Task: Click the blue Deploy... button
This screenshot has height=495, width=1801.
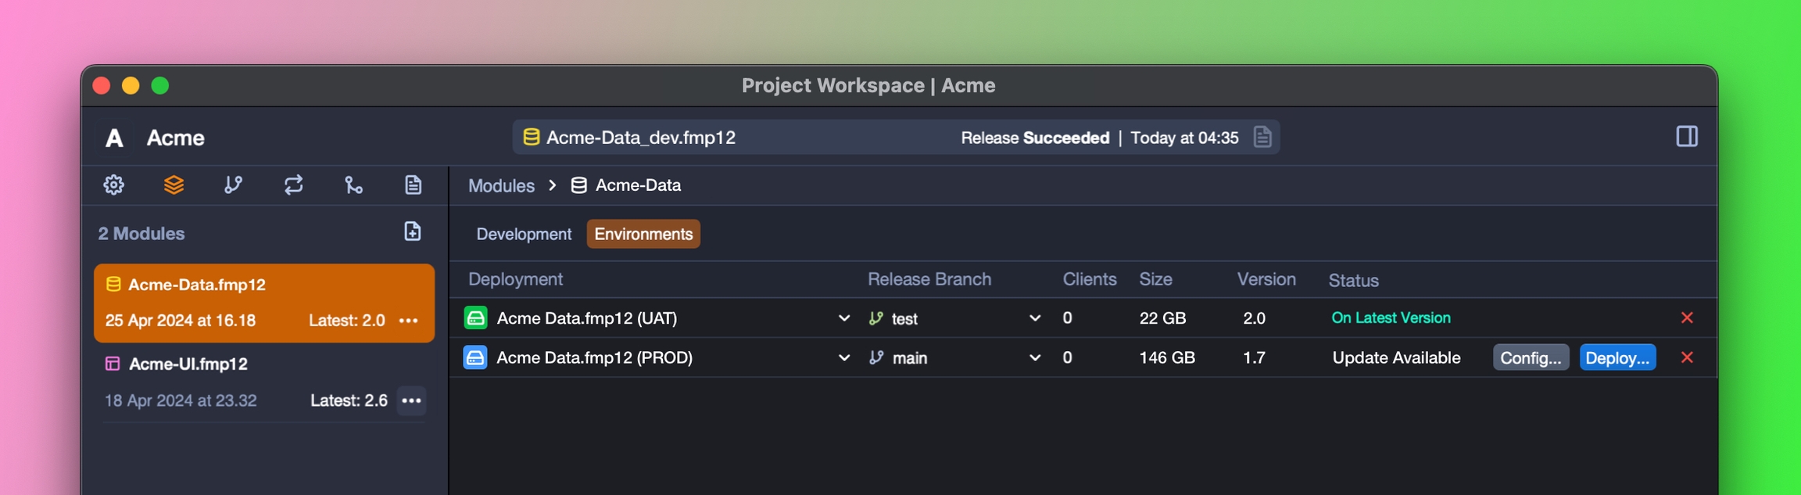Action: (x=1617, y=358)
